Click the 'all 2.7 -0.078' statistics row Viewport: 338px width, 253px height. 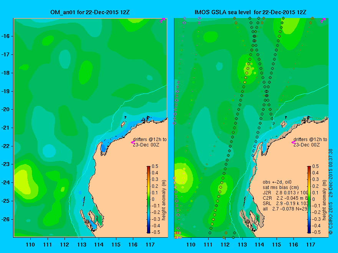click(285, 209)
